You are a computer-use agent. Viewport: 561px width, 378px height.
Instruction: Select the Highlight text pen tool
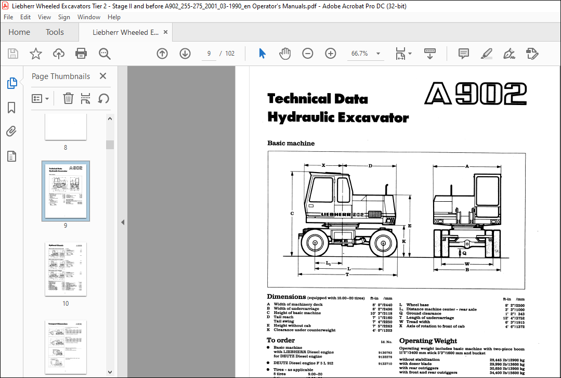486,54
